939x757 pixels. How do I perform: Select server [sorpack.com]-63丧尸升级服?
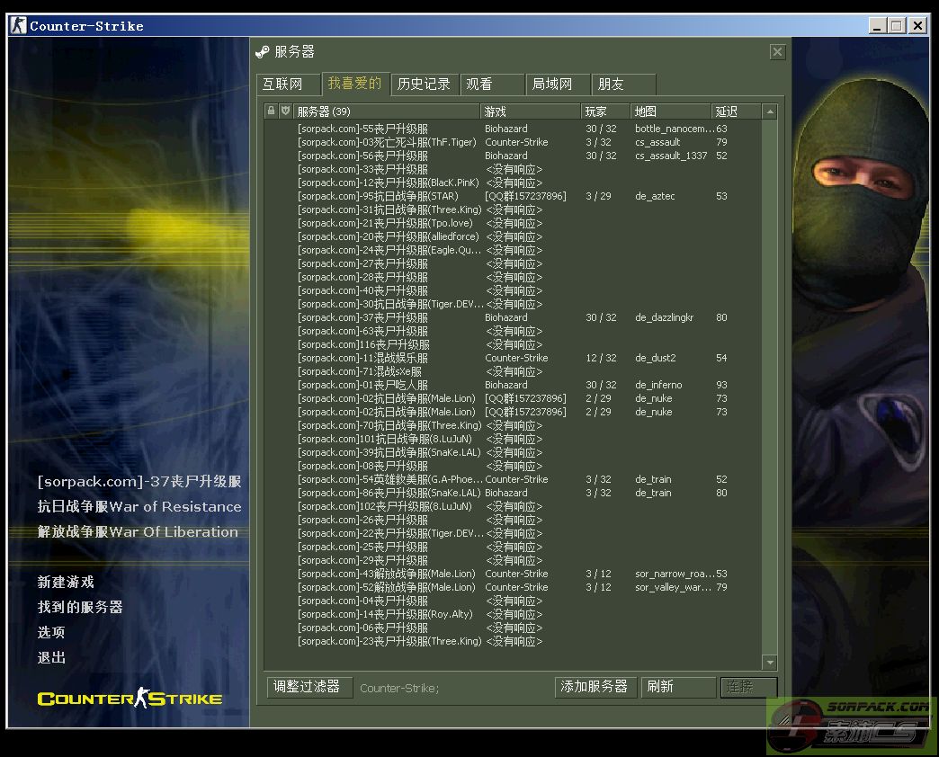click(513, 331)
